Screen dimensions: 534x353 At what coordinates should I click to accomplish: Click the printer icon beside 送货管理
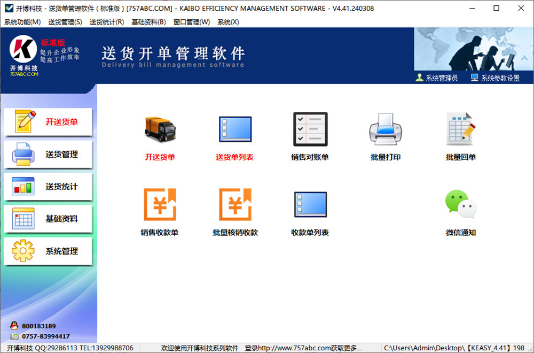click(23, 154)
